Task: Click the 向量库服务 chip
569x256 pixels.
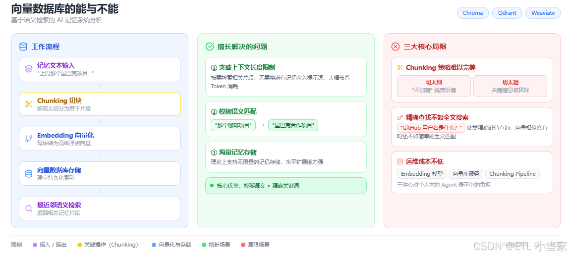Action: tap(465, 174)
